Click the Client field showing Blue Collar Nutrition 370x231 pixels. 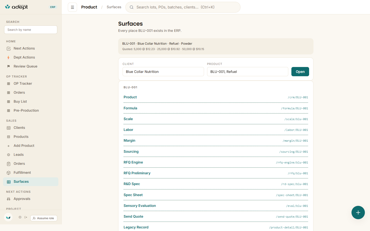click(x=163, y=72)
